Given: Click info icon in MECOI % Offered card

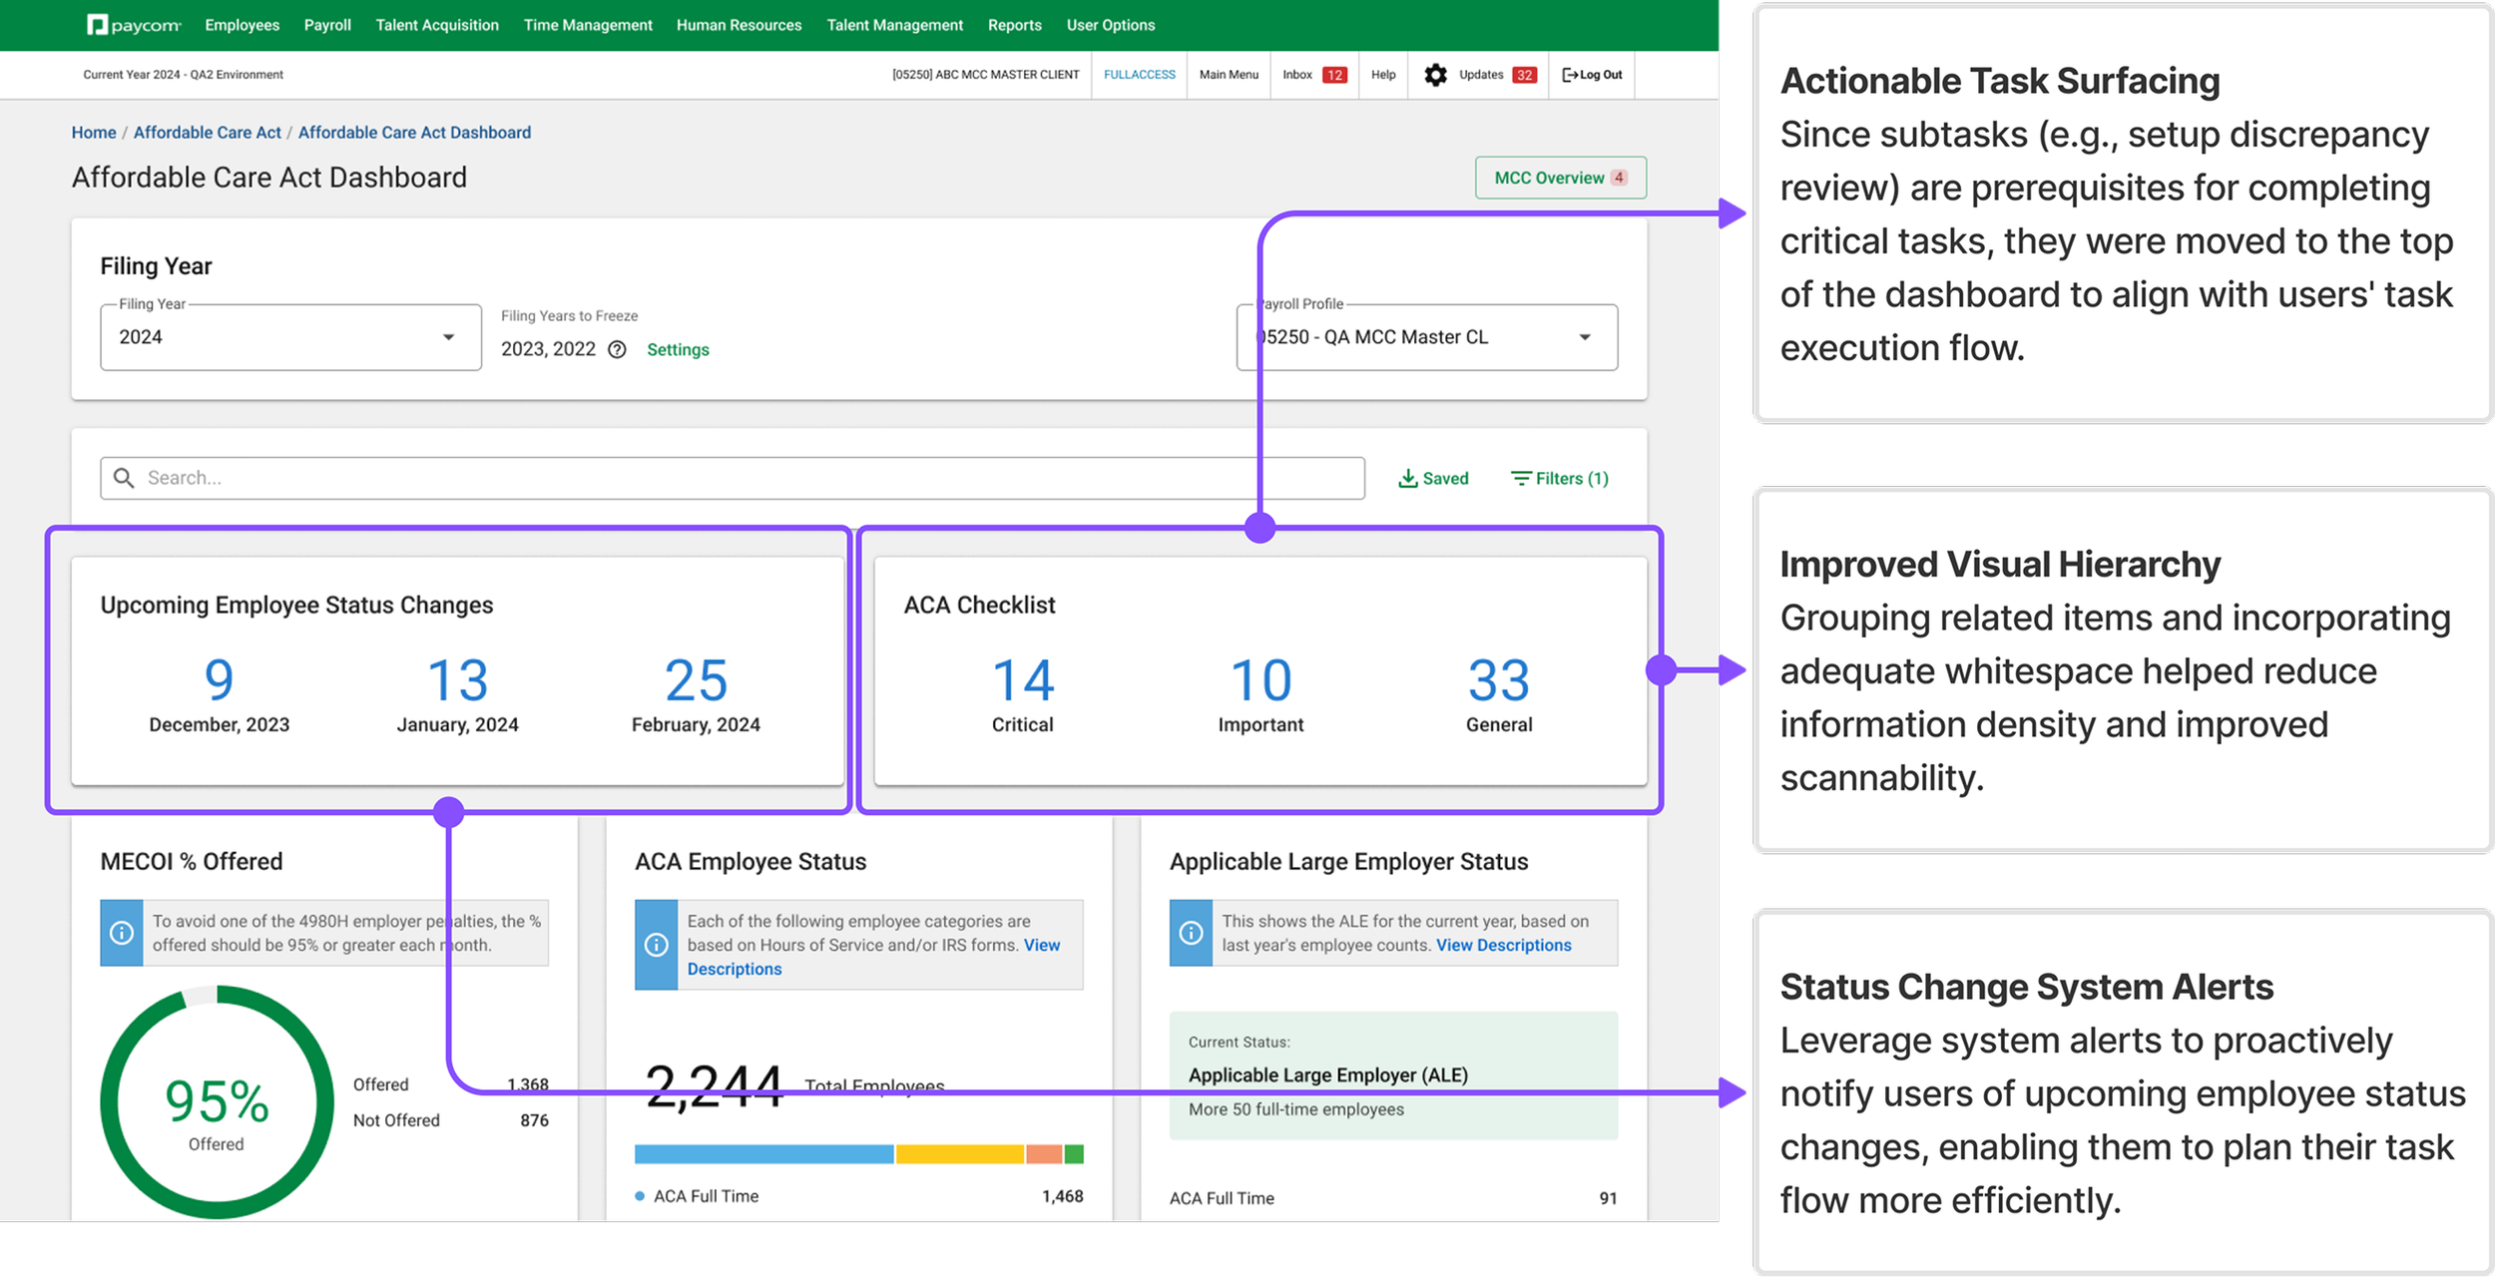Looking at the screenshot, I should tap(122, 933).
